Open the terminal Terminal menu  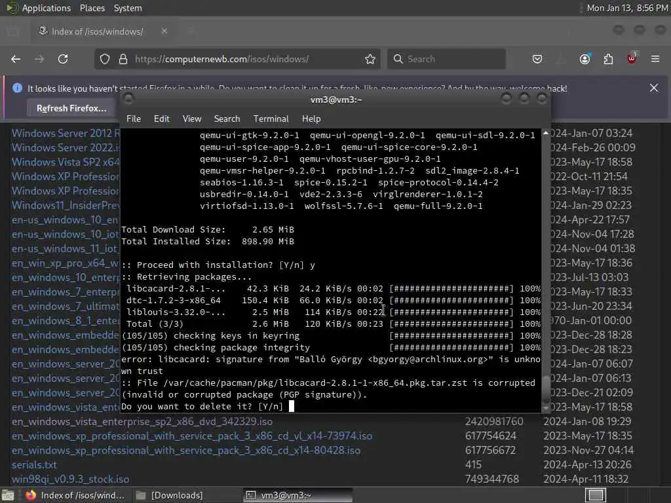pyautogui.click(x=271, y=119)
